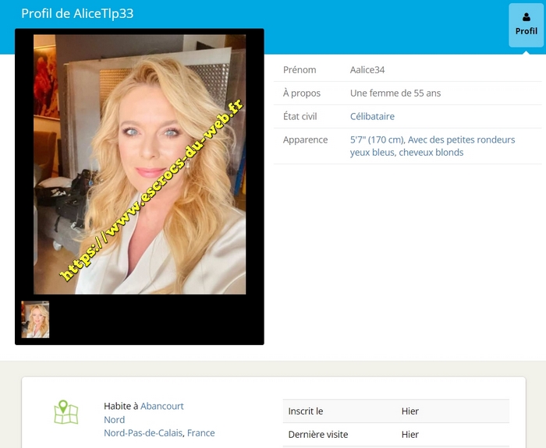This screenshot has height=448, width=546.
Task: Open the France country link
Action: click(x=201, y=433)
